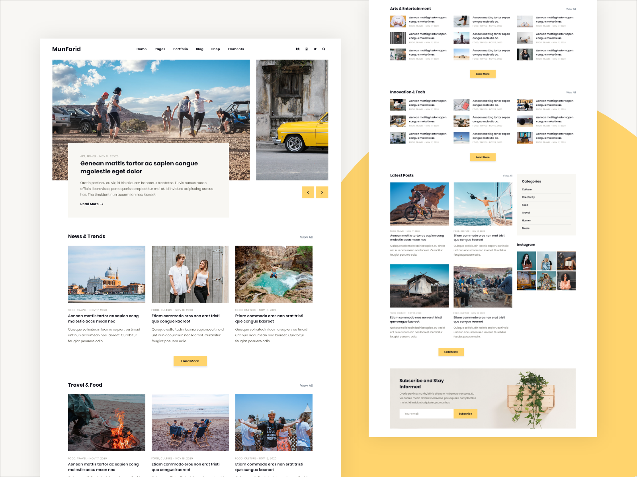This screenshot has width=637, height=477.
Task: Click the Subscribe button
Action: [465, 414]
